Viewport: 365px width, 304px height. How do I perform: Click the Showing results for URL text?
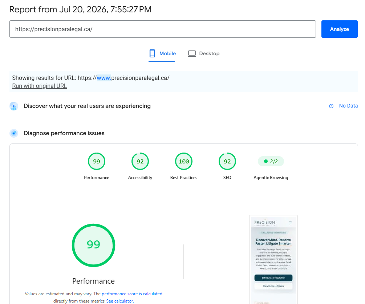tap(91, 78)
